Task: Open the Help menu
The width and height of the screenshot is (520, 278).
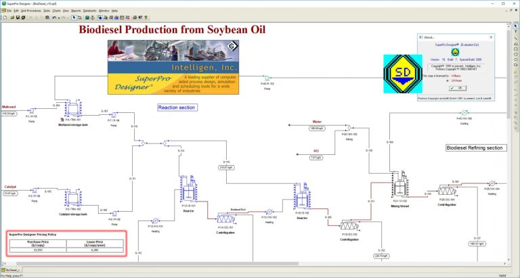Action: (114, 11)
